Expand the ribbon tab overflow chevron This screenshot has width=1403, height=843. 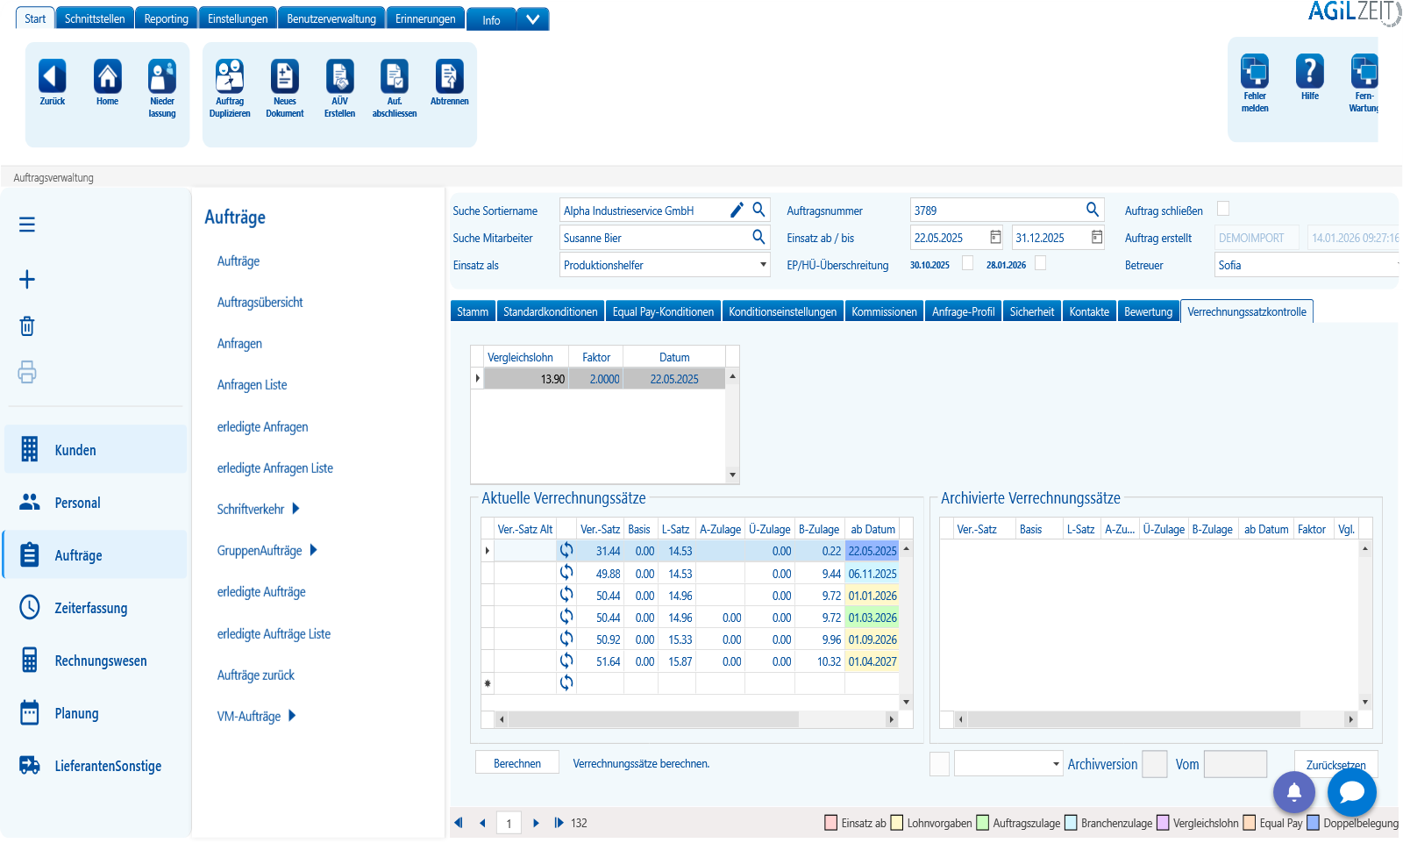click(x=532, y=19)
